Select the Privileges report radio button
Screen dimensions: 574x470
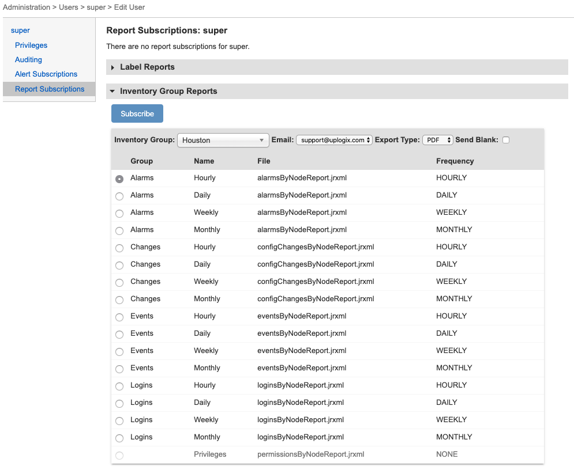pyautogui.click(x=119, y=455)
